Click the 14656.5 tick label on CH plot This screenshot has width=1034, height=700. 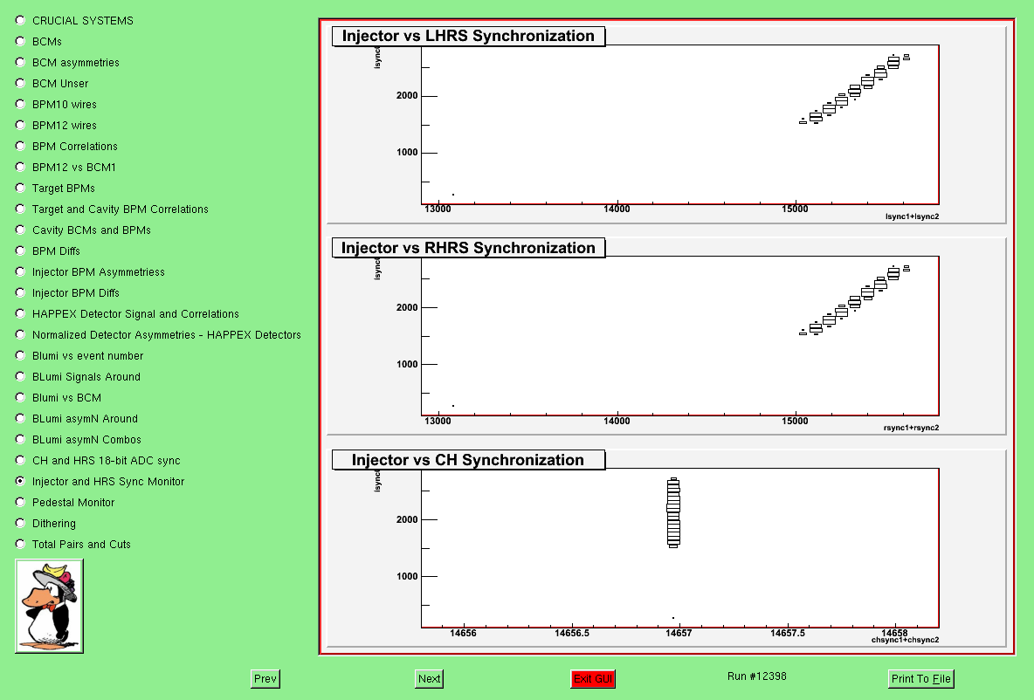click(x=572, y=633)
